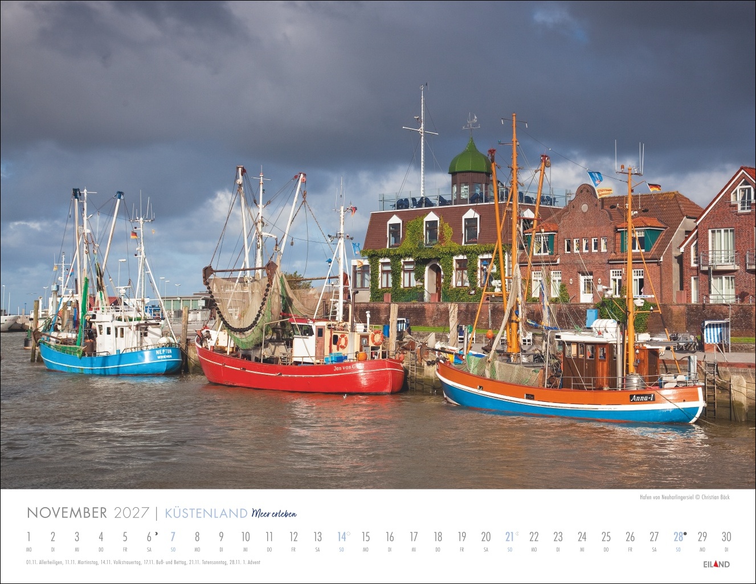Click the KÜSTENLAND title text
Image resolution: width=756 pixels, height=584 pixels.
pos(206,513)
